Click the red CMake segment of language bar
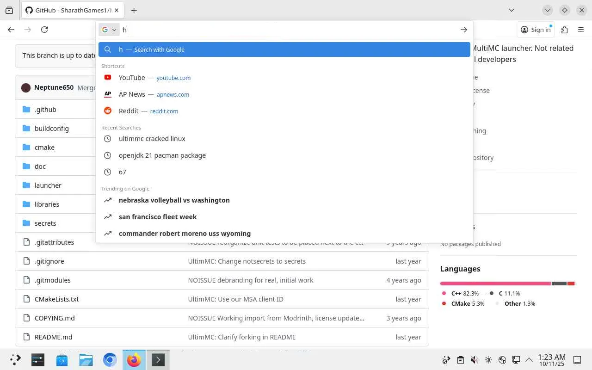The image size is (592, 370). (571, 284)
